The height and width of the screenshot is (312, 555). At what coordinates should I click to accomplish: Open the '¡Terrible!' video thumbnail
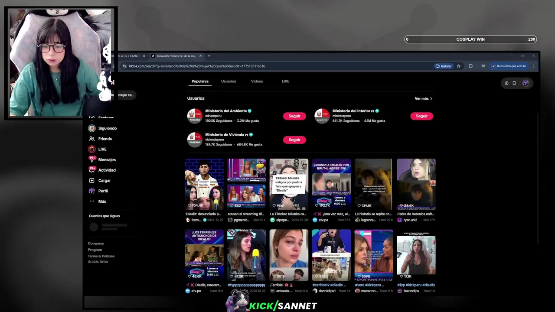point(289,255)
